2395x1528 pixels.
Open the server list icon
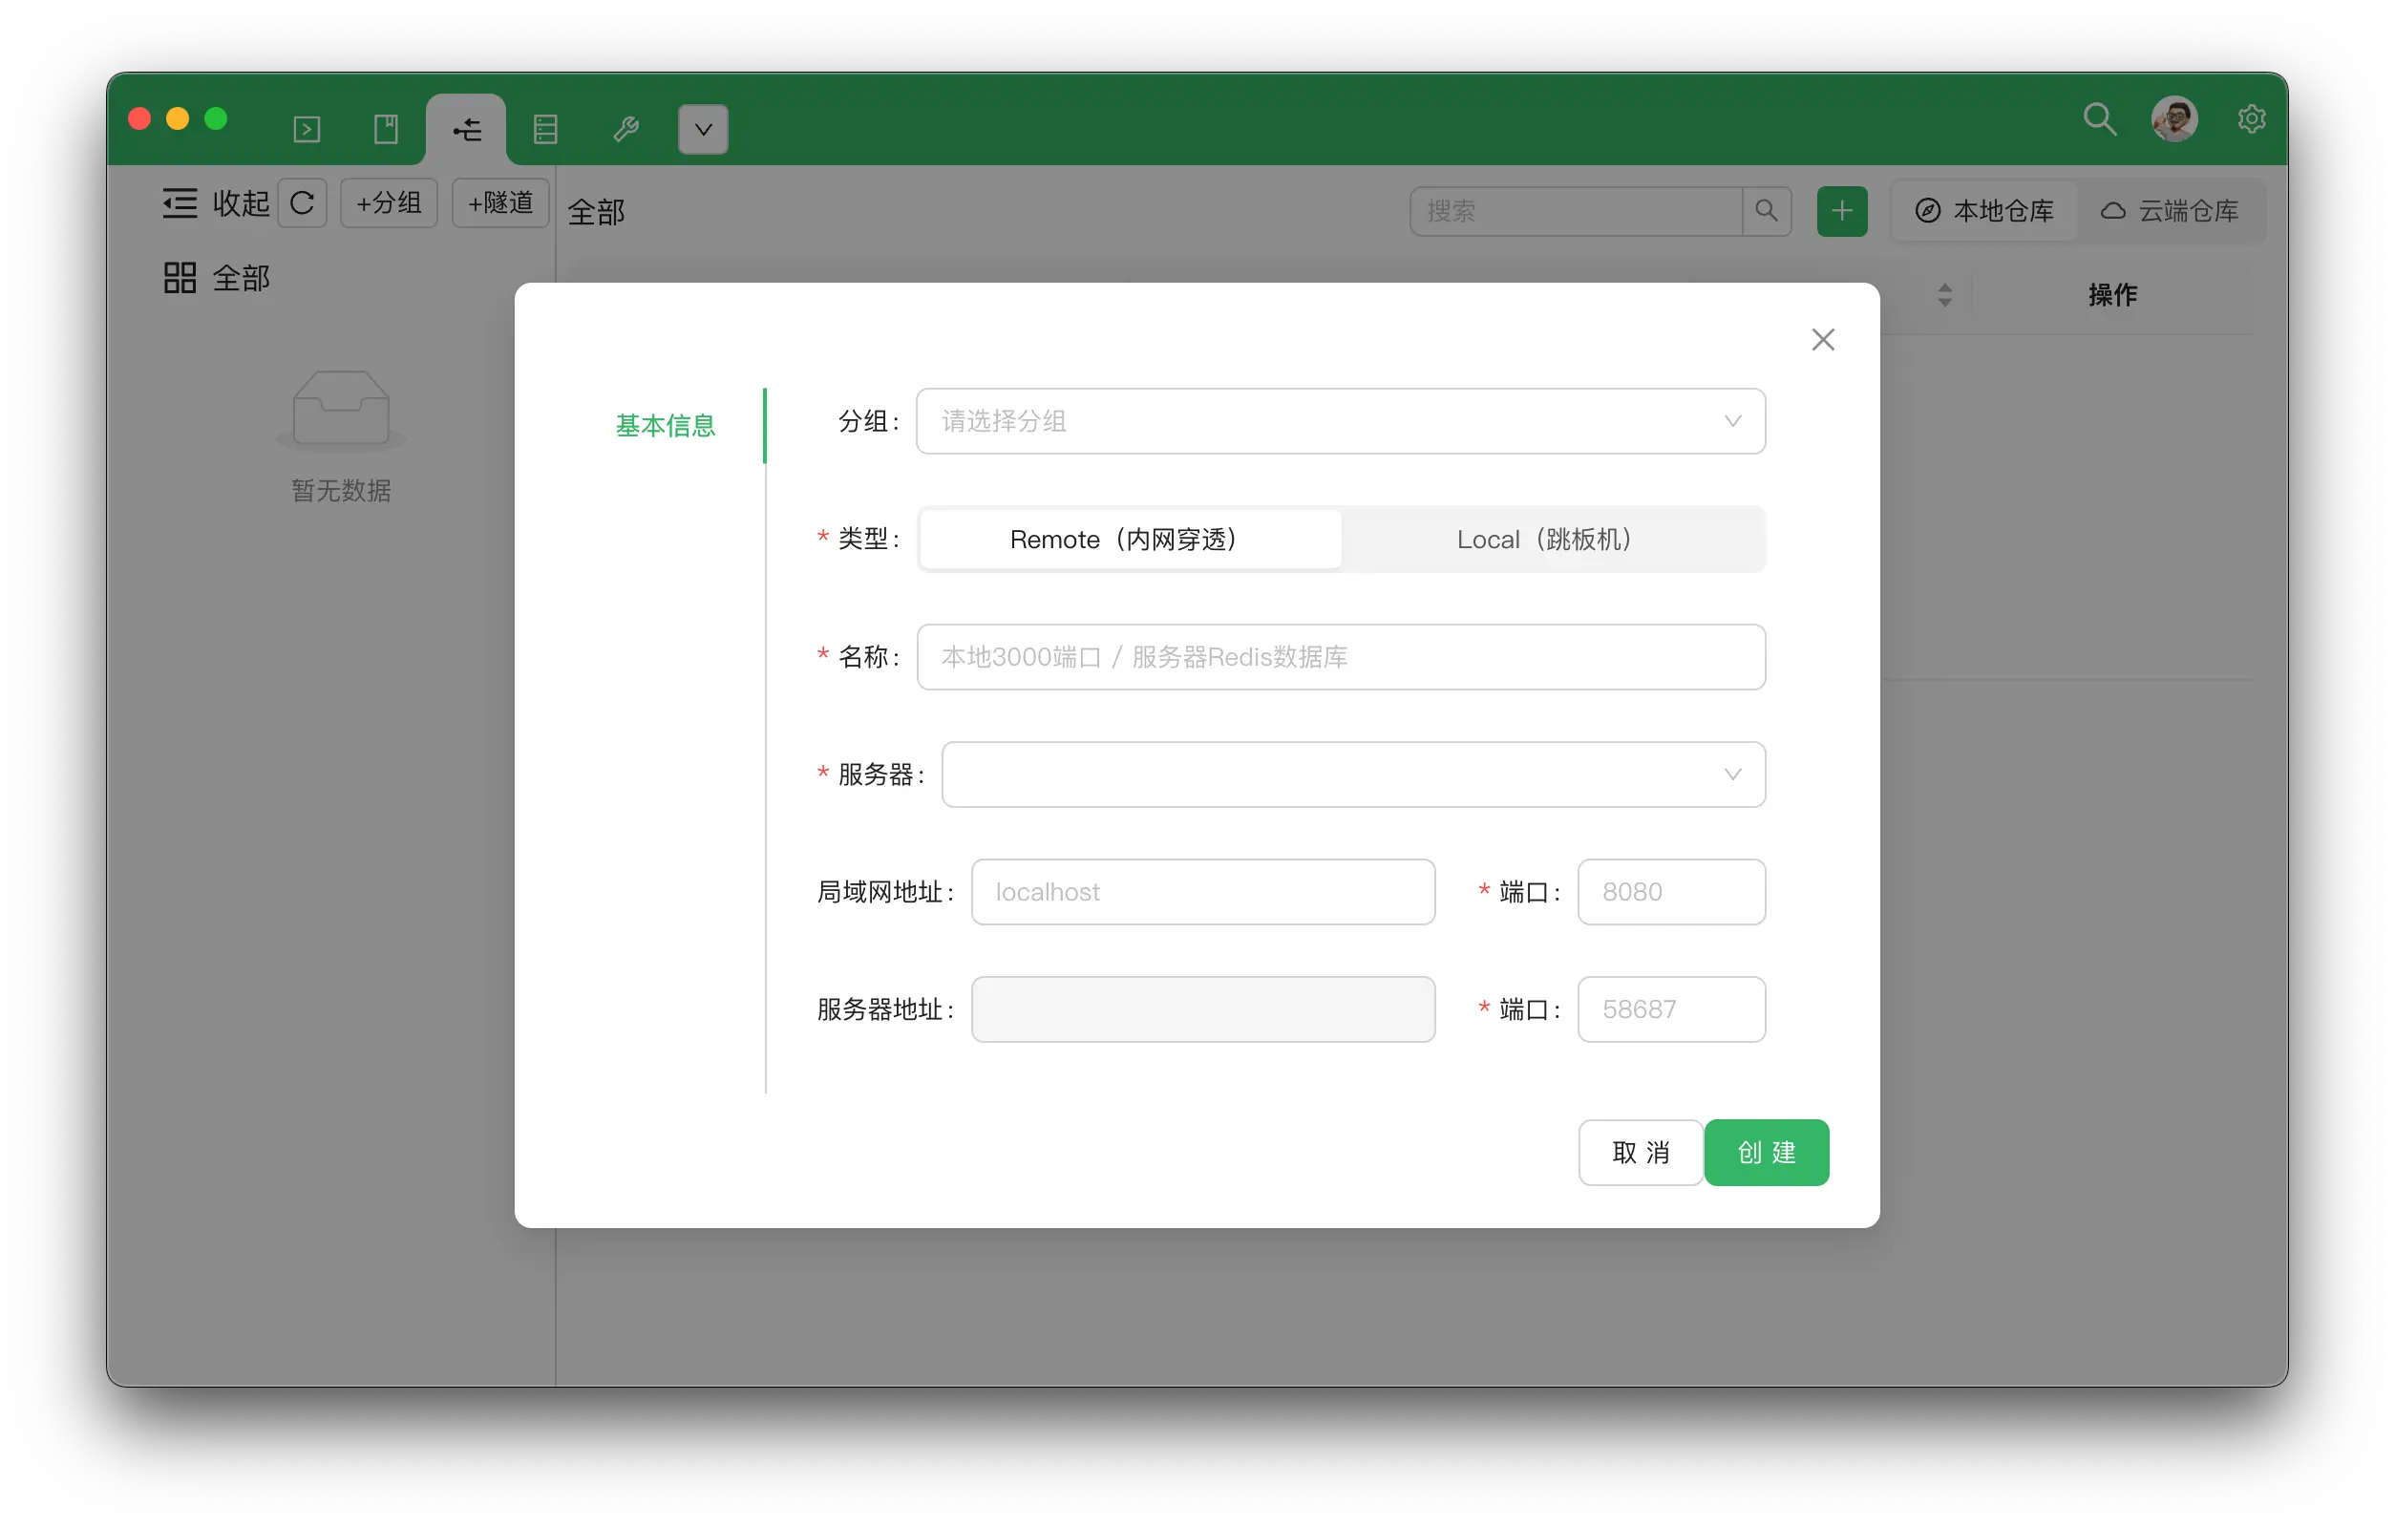[x=545, y=129]
